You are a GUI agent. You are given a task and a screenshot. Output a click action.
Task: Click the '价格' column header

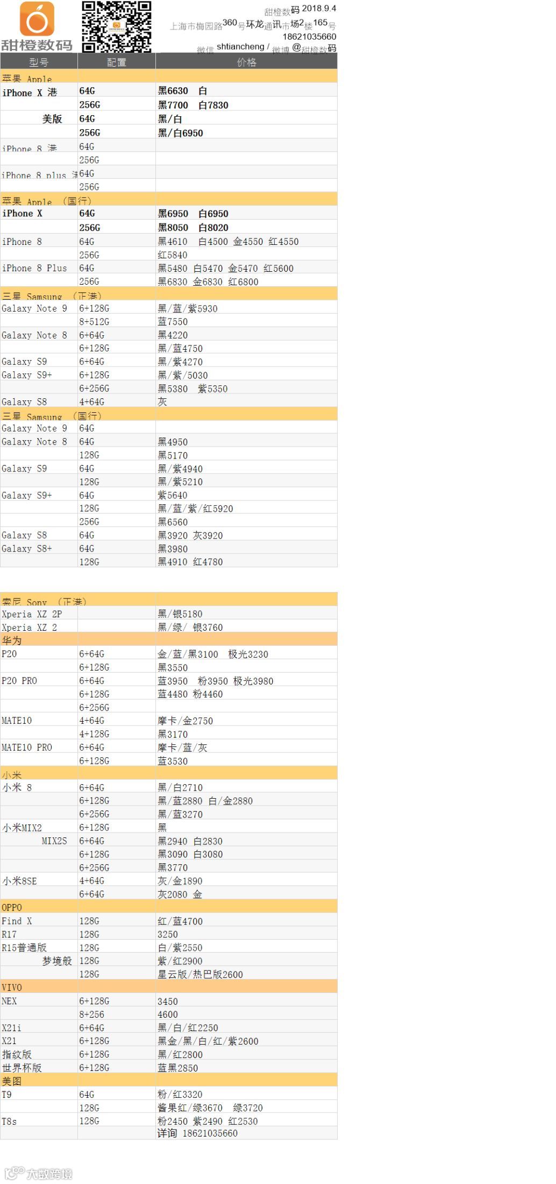(247, 62)
